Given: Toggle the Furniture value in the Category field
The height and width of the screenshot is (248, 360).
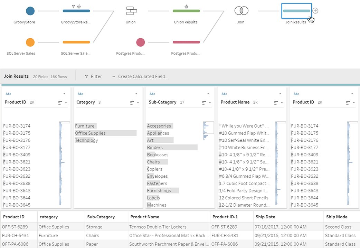Looking at the screenshot, I should click(x=85, y=126).
